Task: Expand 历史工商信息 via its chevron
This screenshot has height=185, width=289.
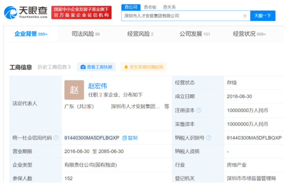Action: (x=70, y=67)
